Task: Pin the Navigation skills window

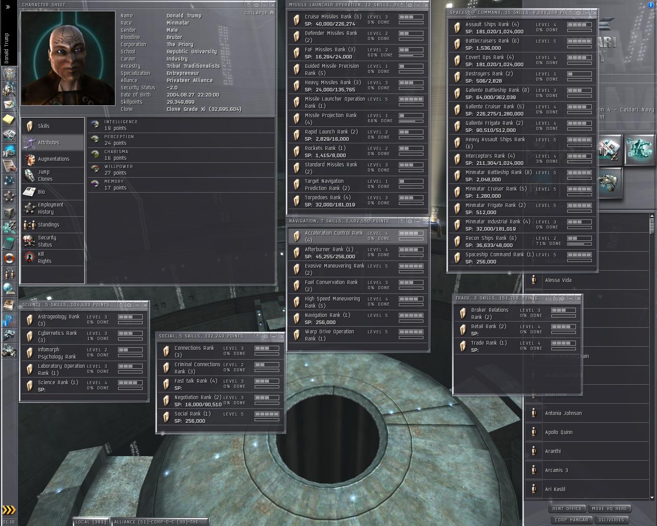Action: point(409,221)
